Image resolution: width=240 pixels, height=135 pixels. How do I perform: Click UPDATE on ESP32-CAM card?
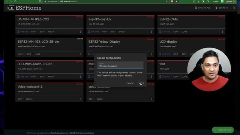click(x=165, y=31)
